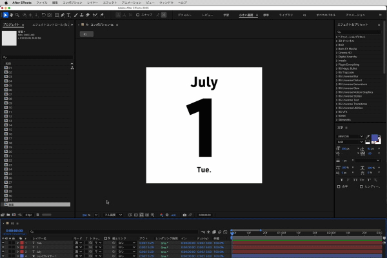Open the 小さい画面 workspace menu
The height and width of the screenshot is (258, 387).
pyautogui.click(x=257, y=15)
